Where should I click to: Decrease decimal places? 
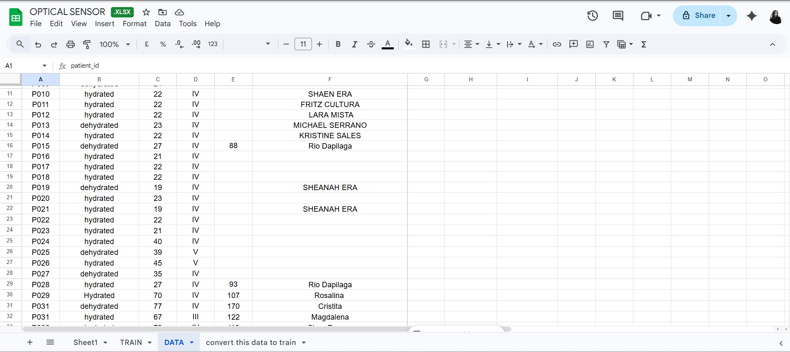click(x=179, y=44)
